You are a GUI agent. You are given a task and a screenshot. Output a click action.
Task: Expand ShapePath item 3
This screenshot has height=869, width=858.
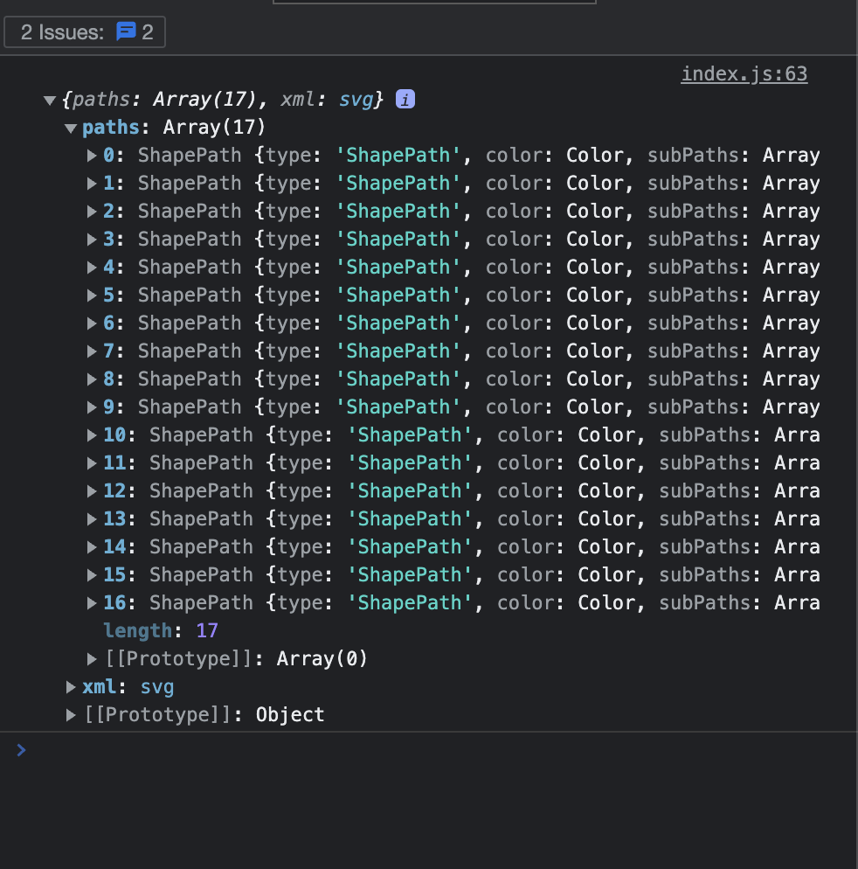pos(92,240)
